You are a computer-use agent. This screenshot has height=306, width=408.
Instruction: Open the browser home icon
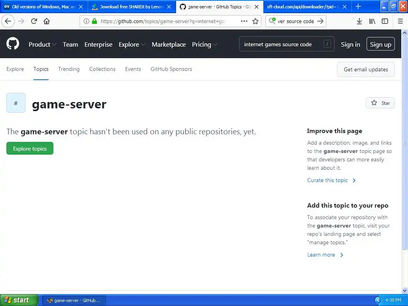tap(47, 21)
